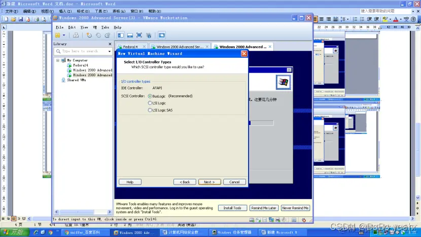Open the line spacing dropdown arrow in Word
Screen dimensions: 421x237
tap(347, 19)
